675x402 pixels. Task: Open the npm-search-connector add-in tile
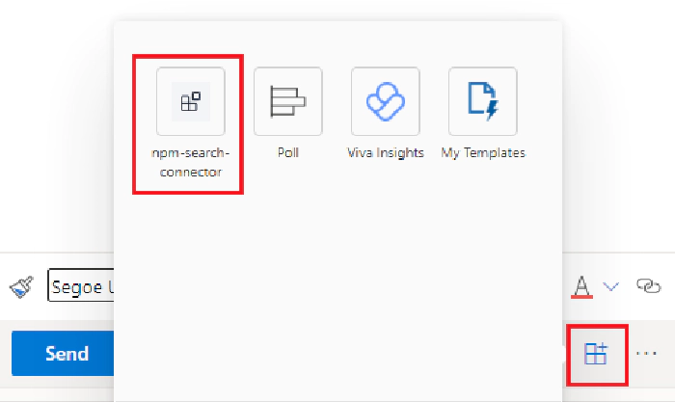coord(191,101)
